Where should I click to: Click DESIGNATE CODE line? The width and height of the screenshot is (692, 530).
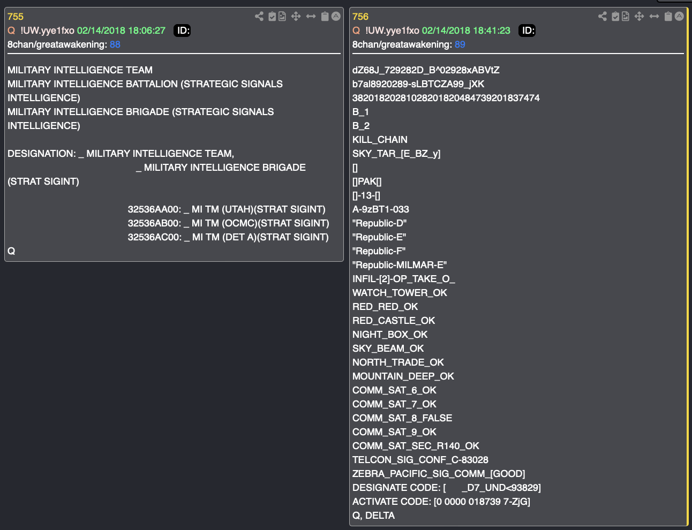coord(447,488)
